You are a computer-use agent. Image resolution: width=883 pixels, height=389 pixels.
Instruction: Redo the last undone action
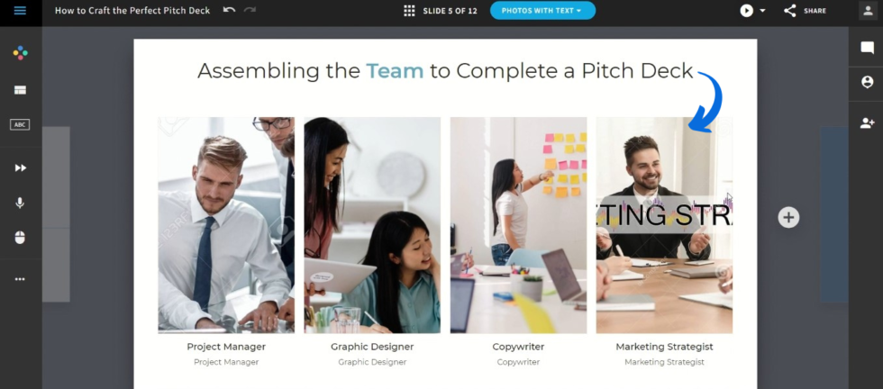(x=250, y=11)
